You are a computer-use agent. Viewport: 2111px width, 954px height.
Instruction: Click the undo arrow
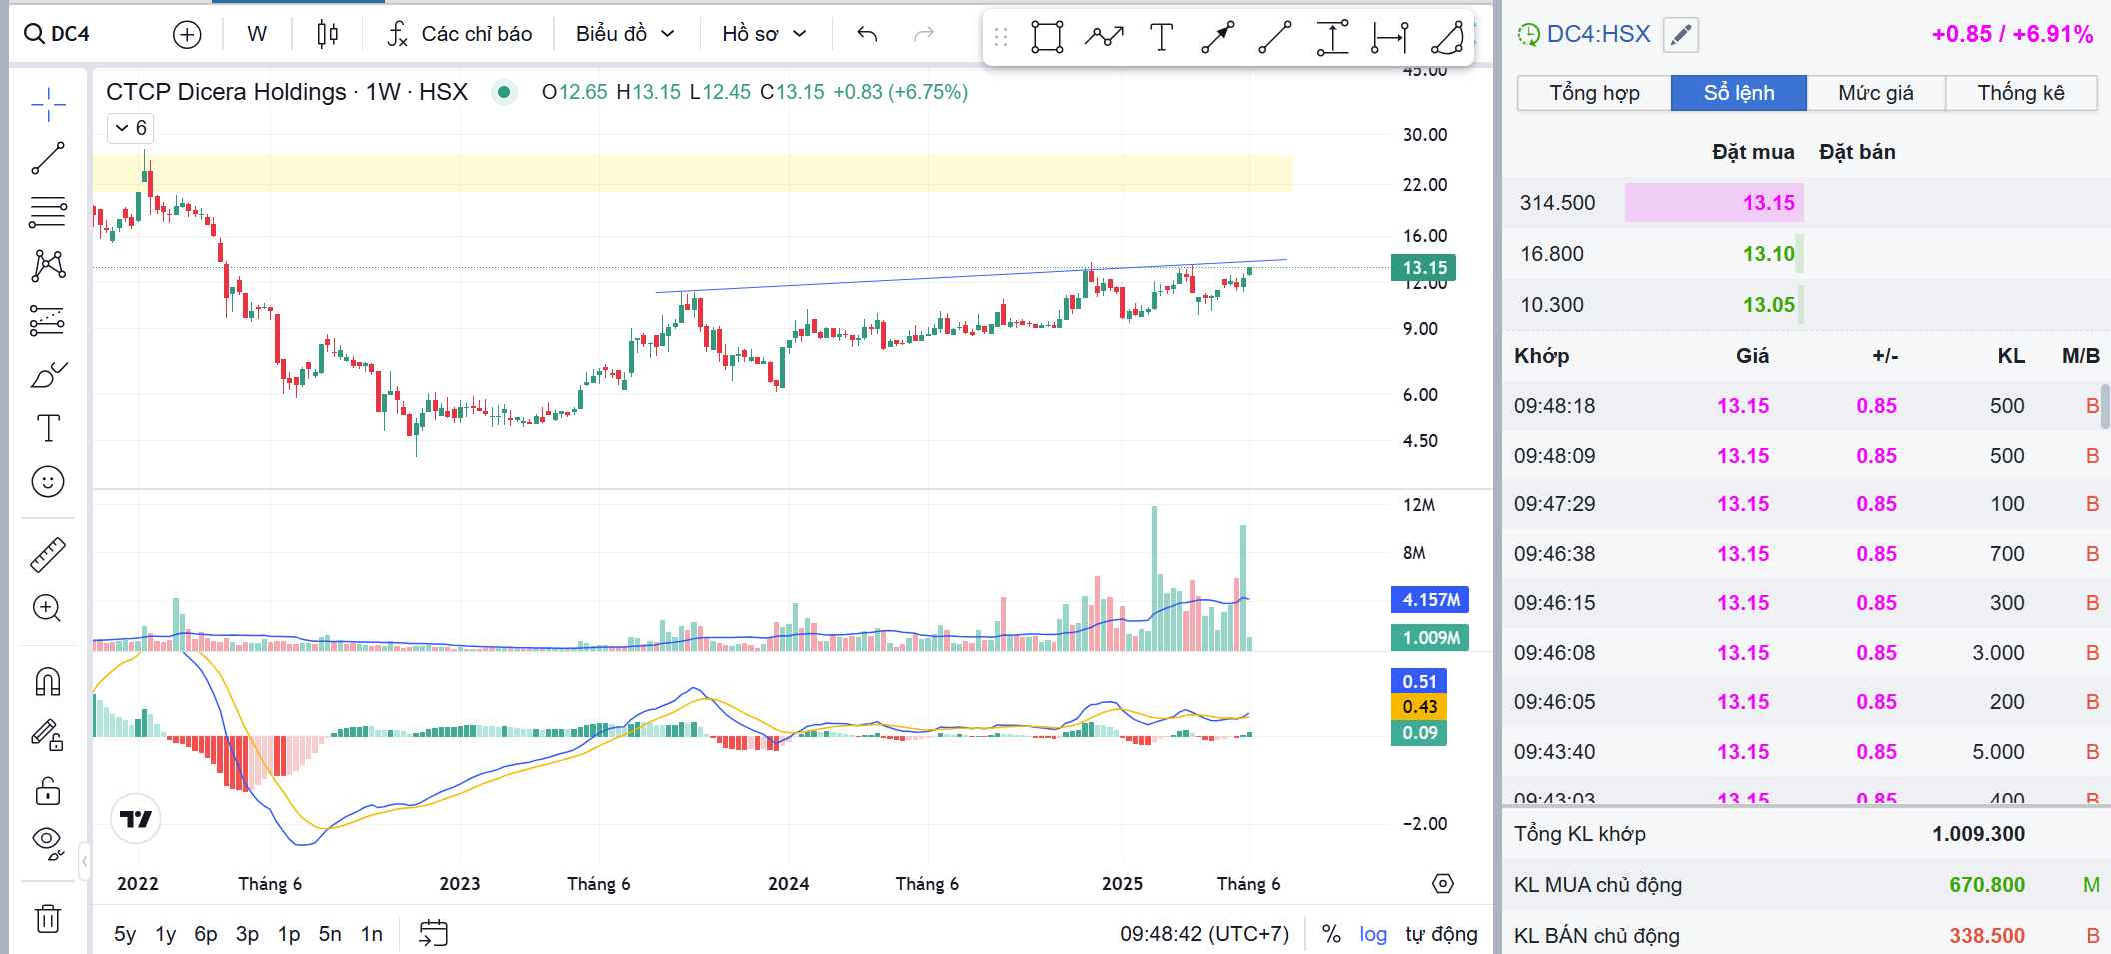tap(867, 35)
